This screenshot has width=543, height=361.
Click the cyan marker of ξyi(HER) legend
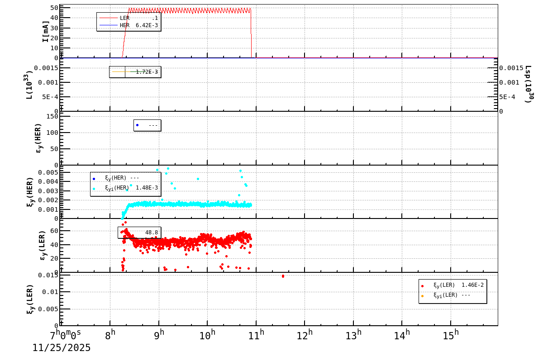(94, 189)
